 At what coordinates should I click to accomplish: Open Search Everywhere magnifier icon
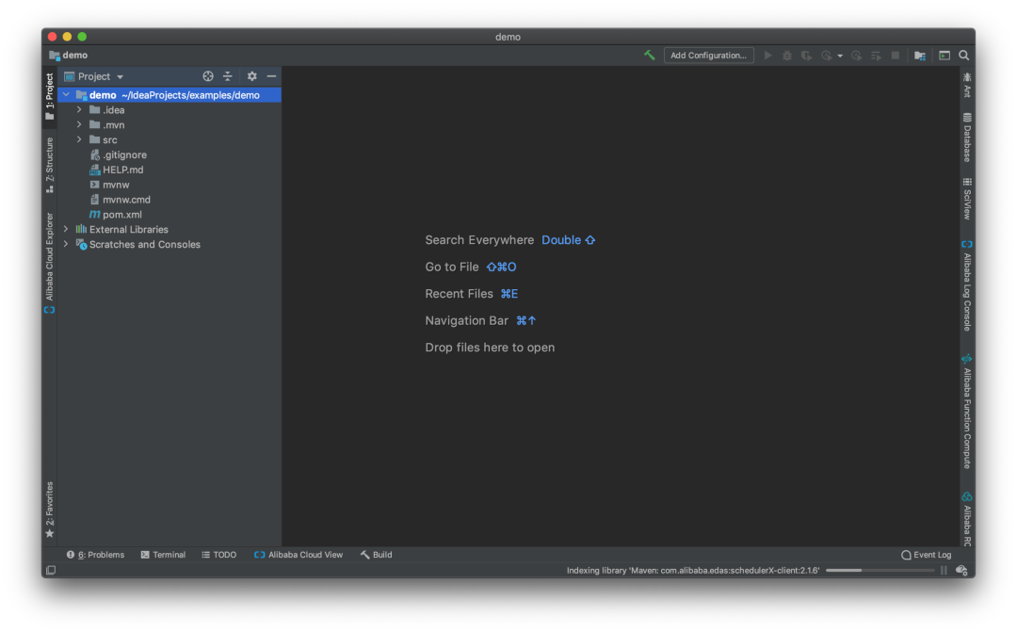click(x=964, y=56)
